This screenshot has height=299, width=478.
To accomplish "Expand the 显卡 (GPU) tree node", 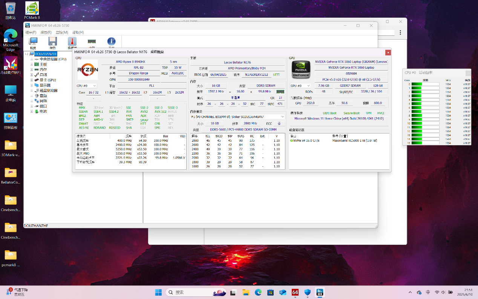I will 32,80.
